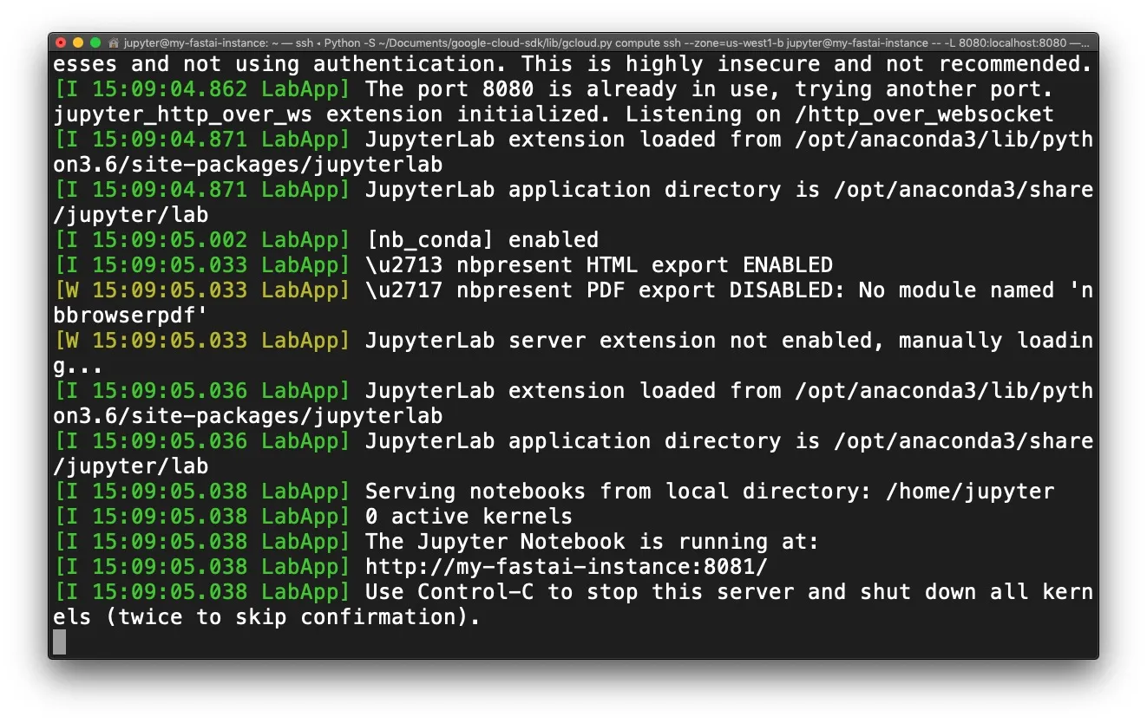Open the URL http://my-fastai-instance:8081/
The height and width of the screenshot is (723, 1147).
coord(567,567)
